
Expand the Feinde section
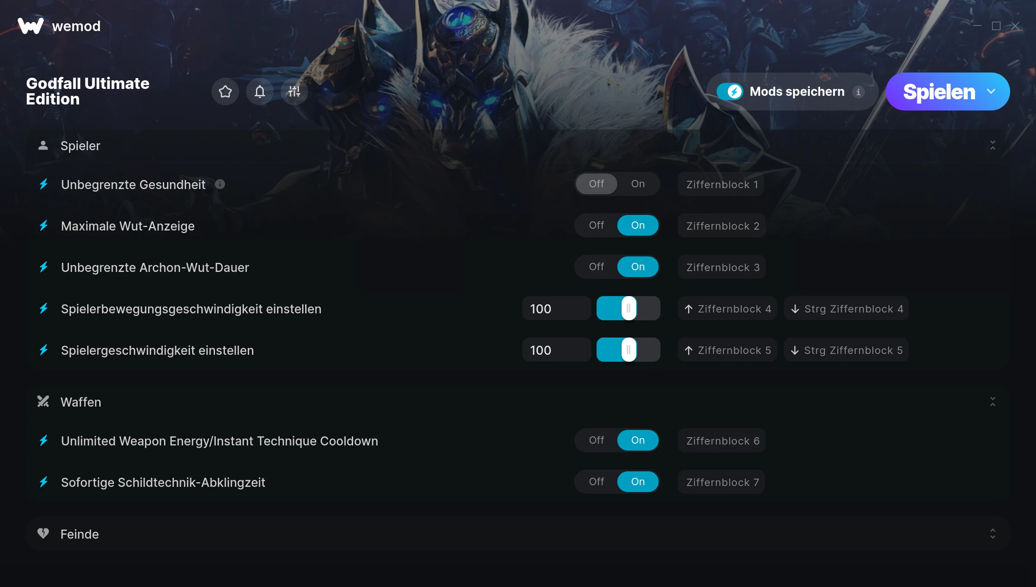[992, 534]
